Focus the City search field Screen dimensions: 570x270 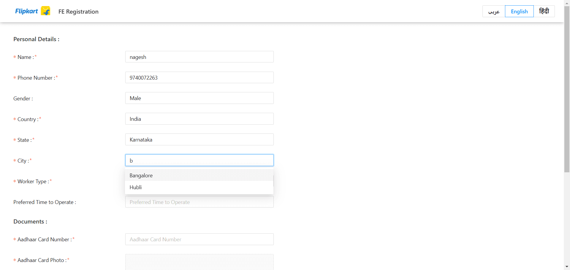pyautogui.click(x=199, y=160)
